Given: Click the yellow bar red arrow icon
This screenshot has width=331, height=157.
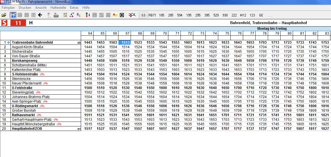Looking at the screenshot, I should point(115,15).
